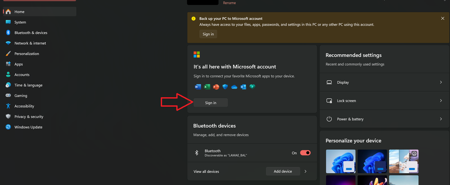Click the Family Safety heart icon
Screen dimensions: 450x185
pos(252,86)
